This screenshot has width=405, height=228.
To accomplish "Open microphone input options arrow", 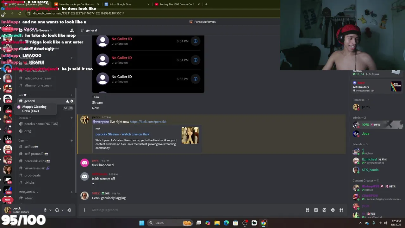I will tap(50, 210).
